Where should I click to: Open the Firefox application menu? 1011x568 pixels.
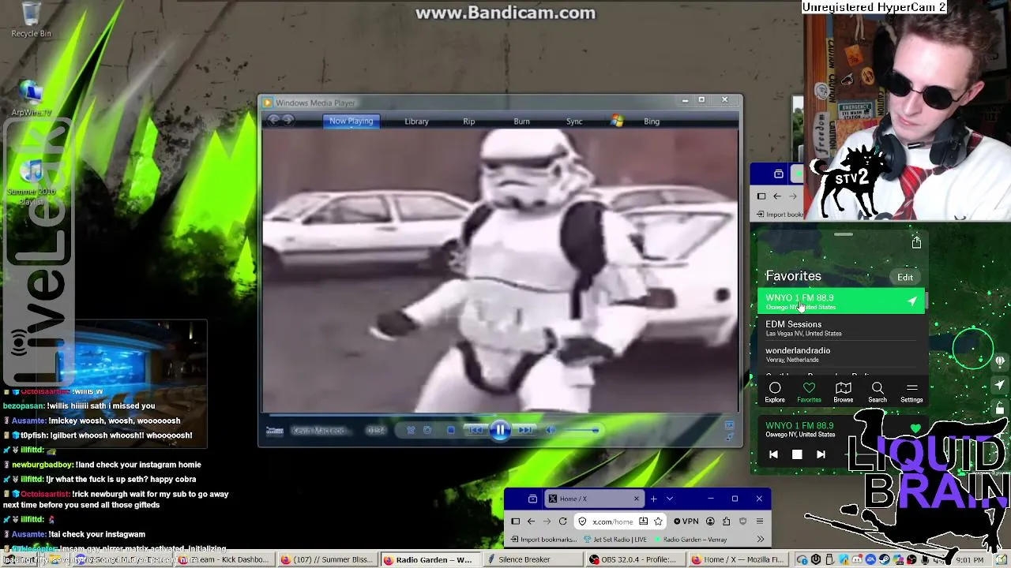tap(759, 521)
